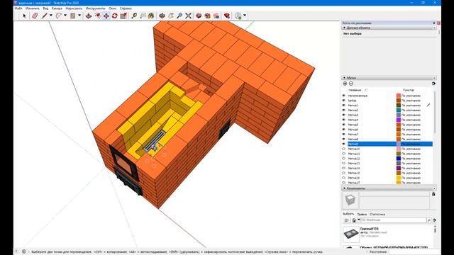
Task: Open the Нарисовать menu
Action: tap(74, 8)
